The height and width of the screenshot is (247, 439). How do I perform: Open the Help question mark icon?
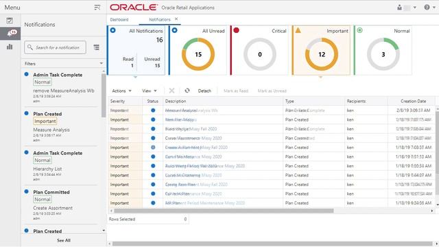coord(427,8)
